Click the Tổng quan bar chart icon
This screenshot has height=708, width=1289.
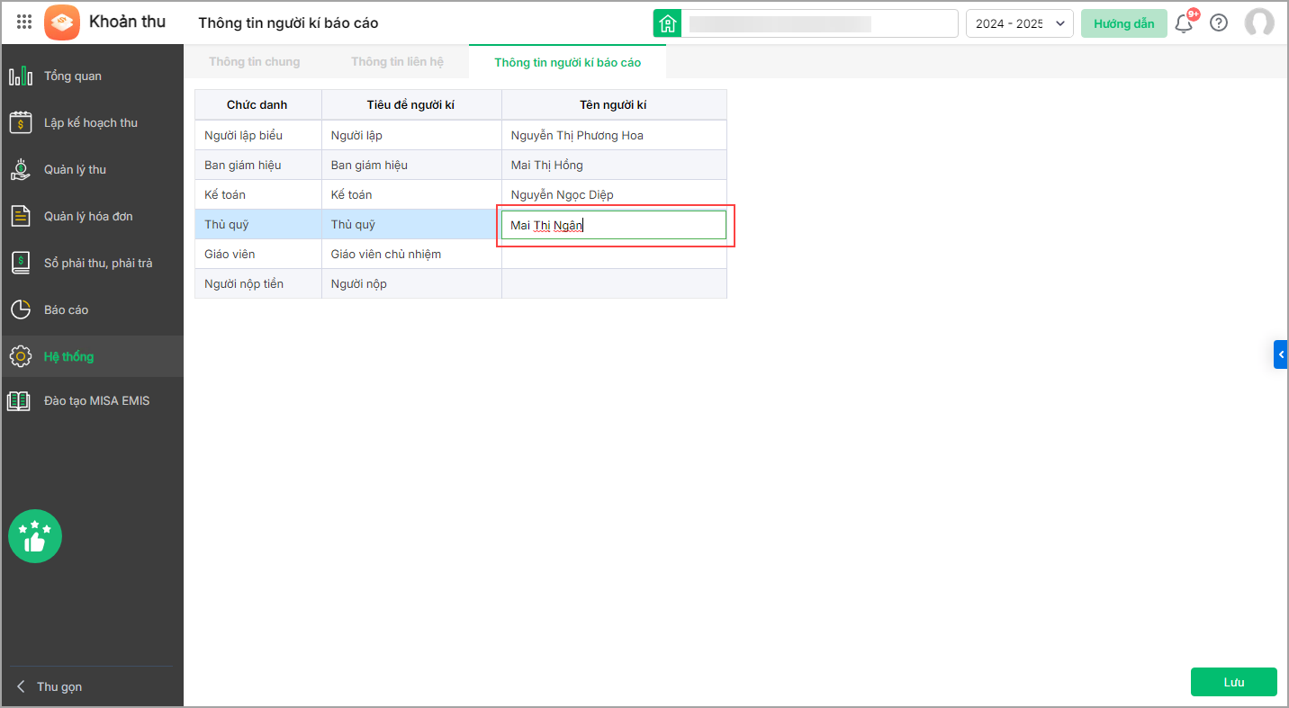[x=21, y=76]
